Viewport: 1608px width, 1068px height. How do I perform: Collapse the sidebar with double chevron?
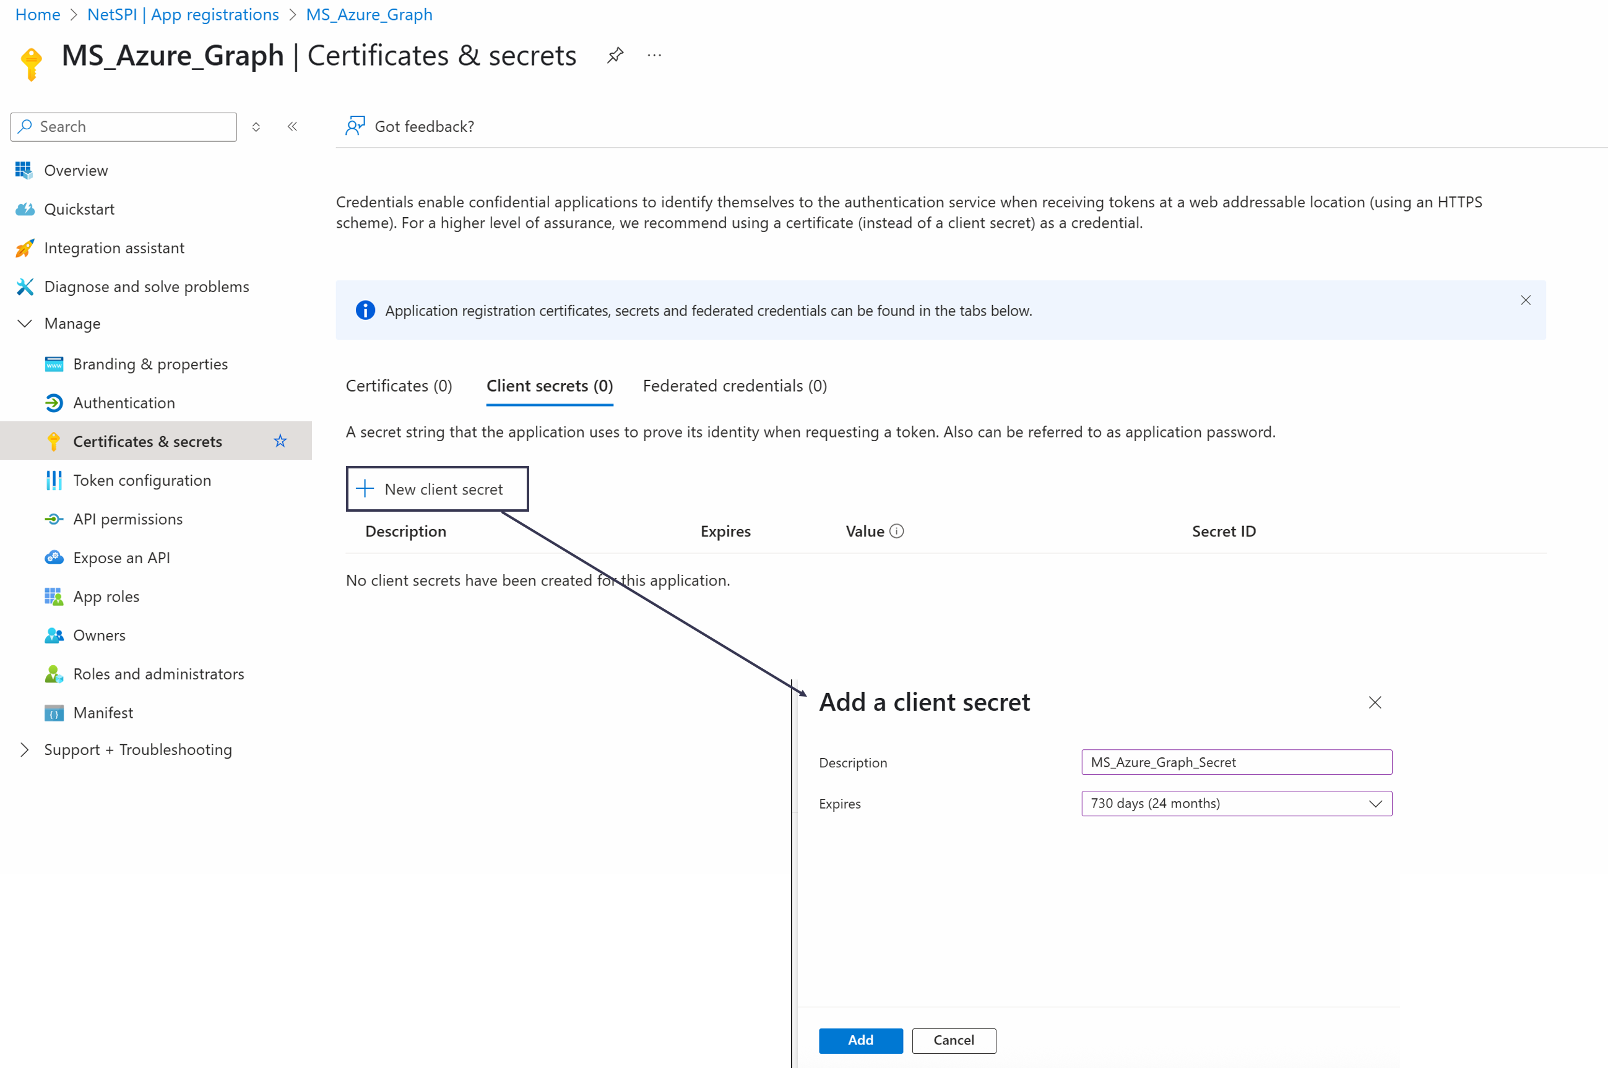(x=292, y=127)
